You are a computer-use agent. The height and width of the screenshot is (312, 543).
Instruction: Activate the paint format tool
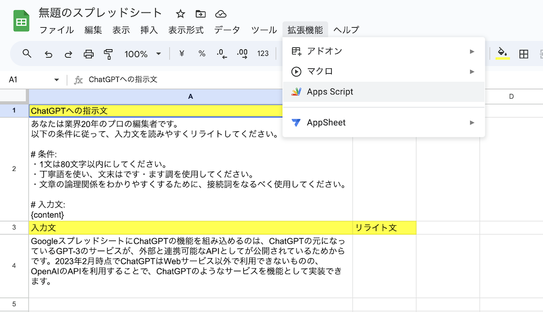pyautogui.click(x=109, y=54)
